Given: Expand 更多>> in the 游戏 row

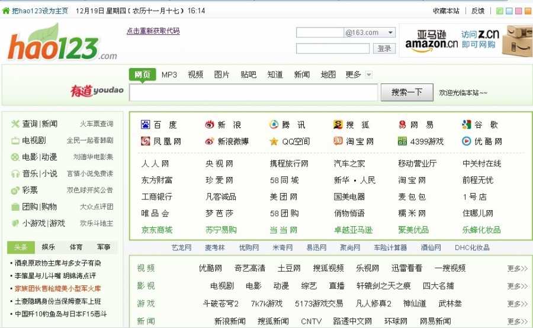Looking at the screenshot, I should 518,304.
